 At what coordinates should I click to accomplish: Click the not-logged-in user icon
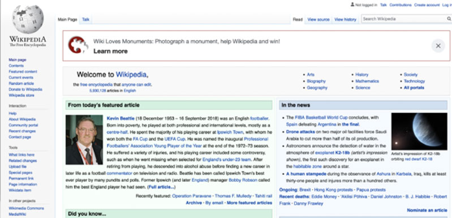352,5
